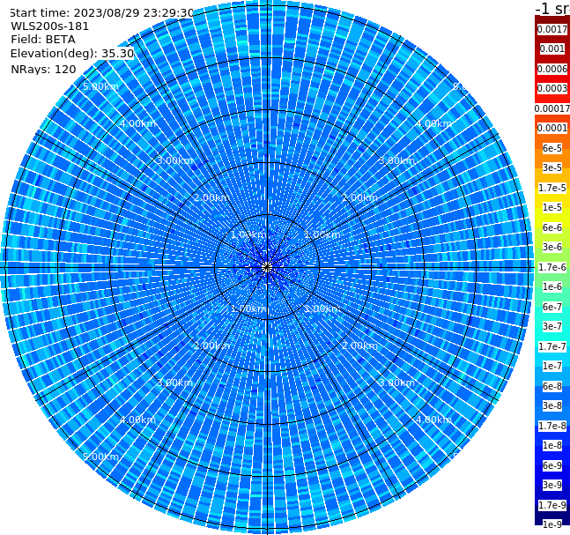
Task: Click the 0.00017 colorbar label
Action: tap(552, 108)
